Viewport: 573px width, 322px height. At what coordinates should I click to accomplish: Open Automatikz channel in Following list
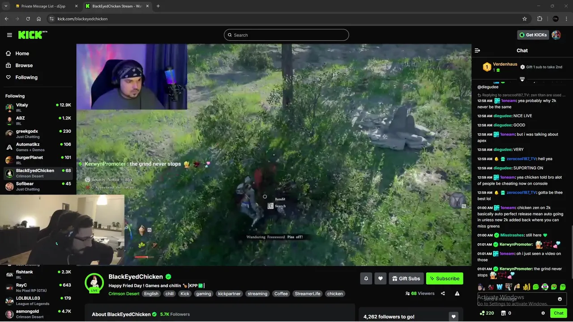pos(38,147)
